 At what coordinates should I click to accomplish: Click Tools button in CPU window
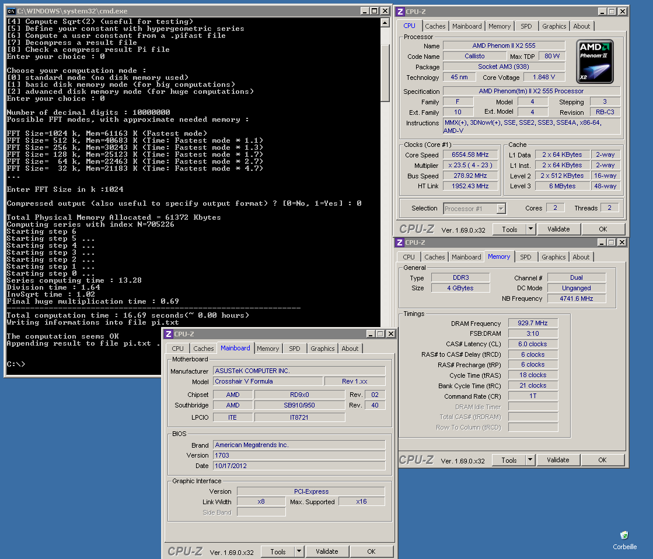click(509, 229)
